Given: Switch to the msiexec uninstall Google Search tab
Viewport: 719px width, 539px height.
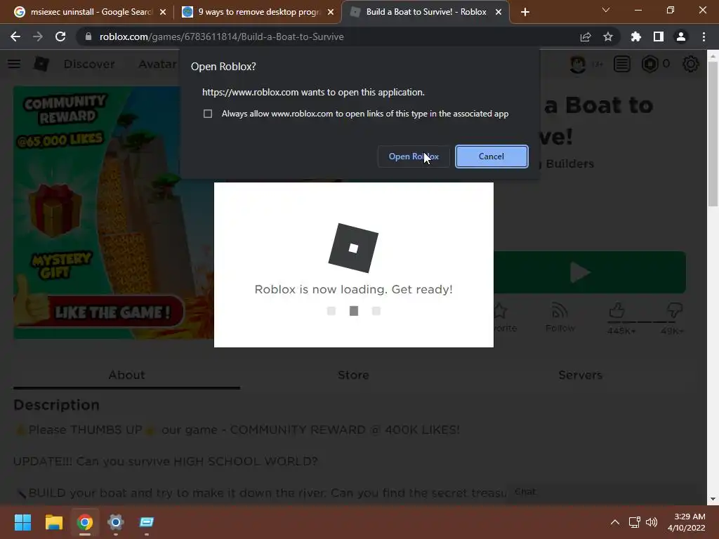Looking at the screenshot, I should (x=91, y=12).
